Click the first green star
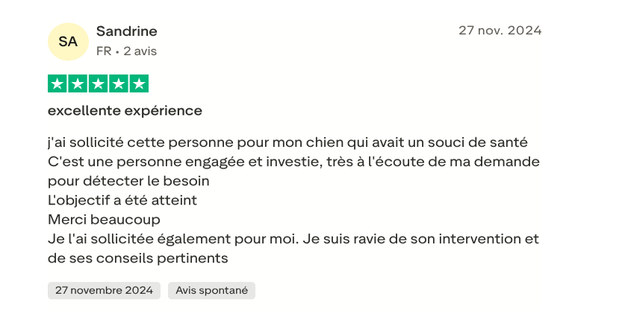 click(x=57, y=84)
